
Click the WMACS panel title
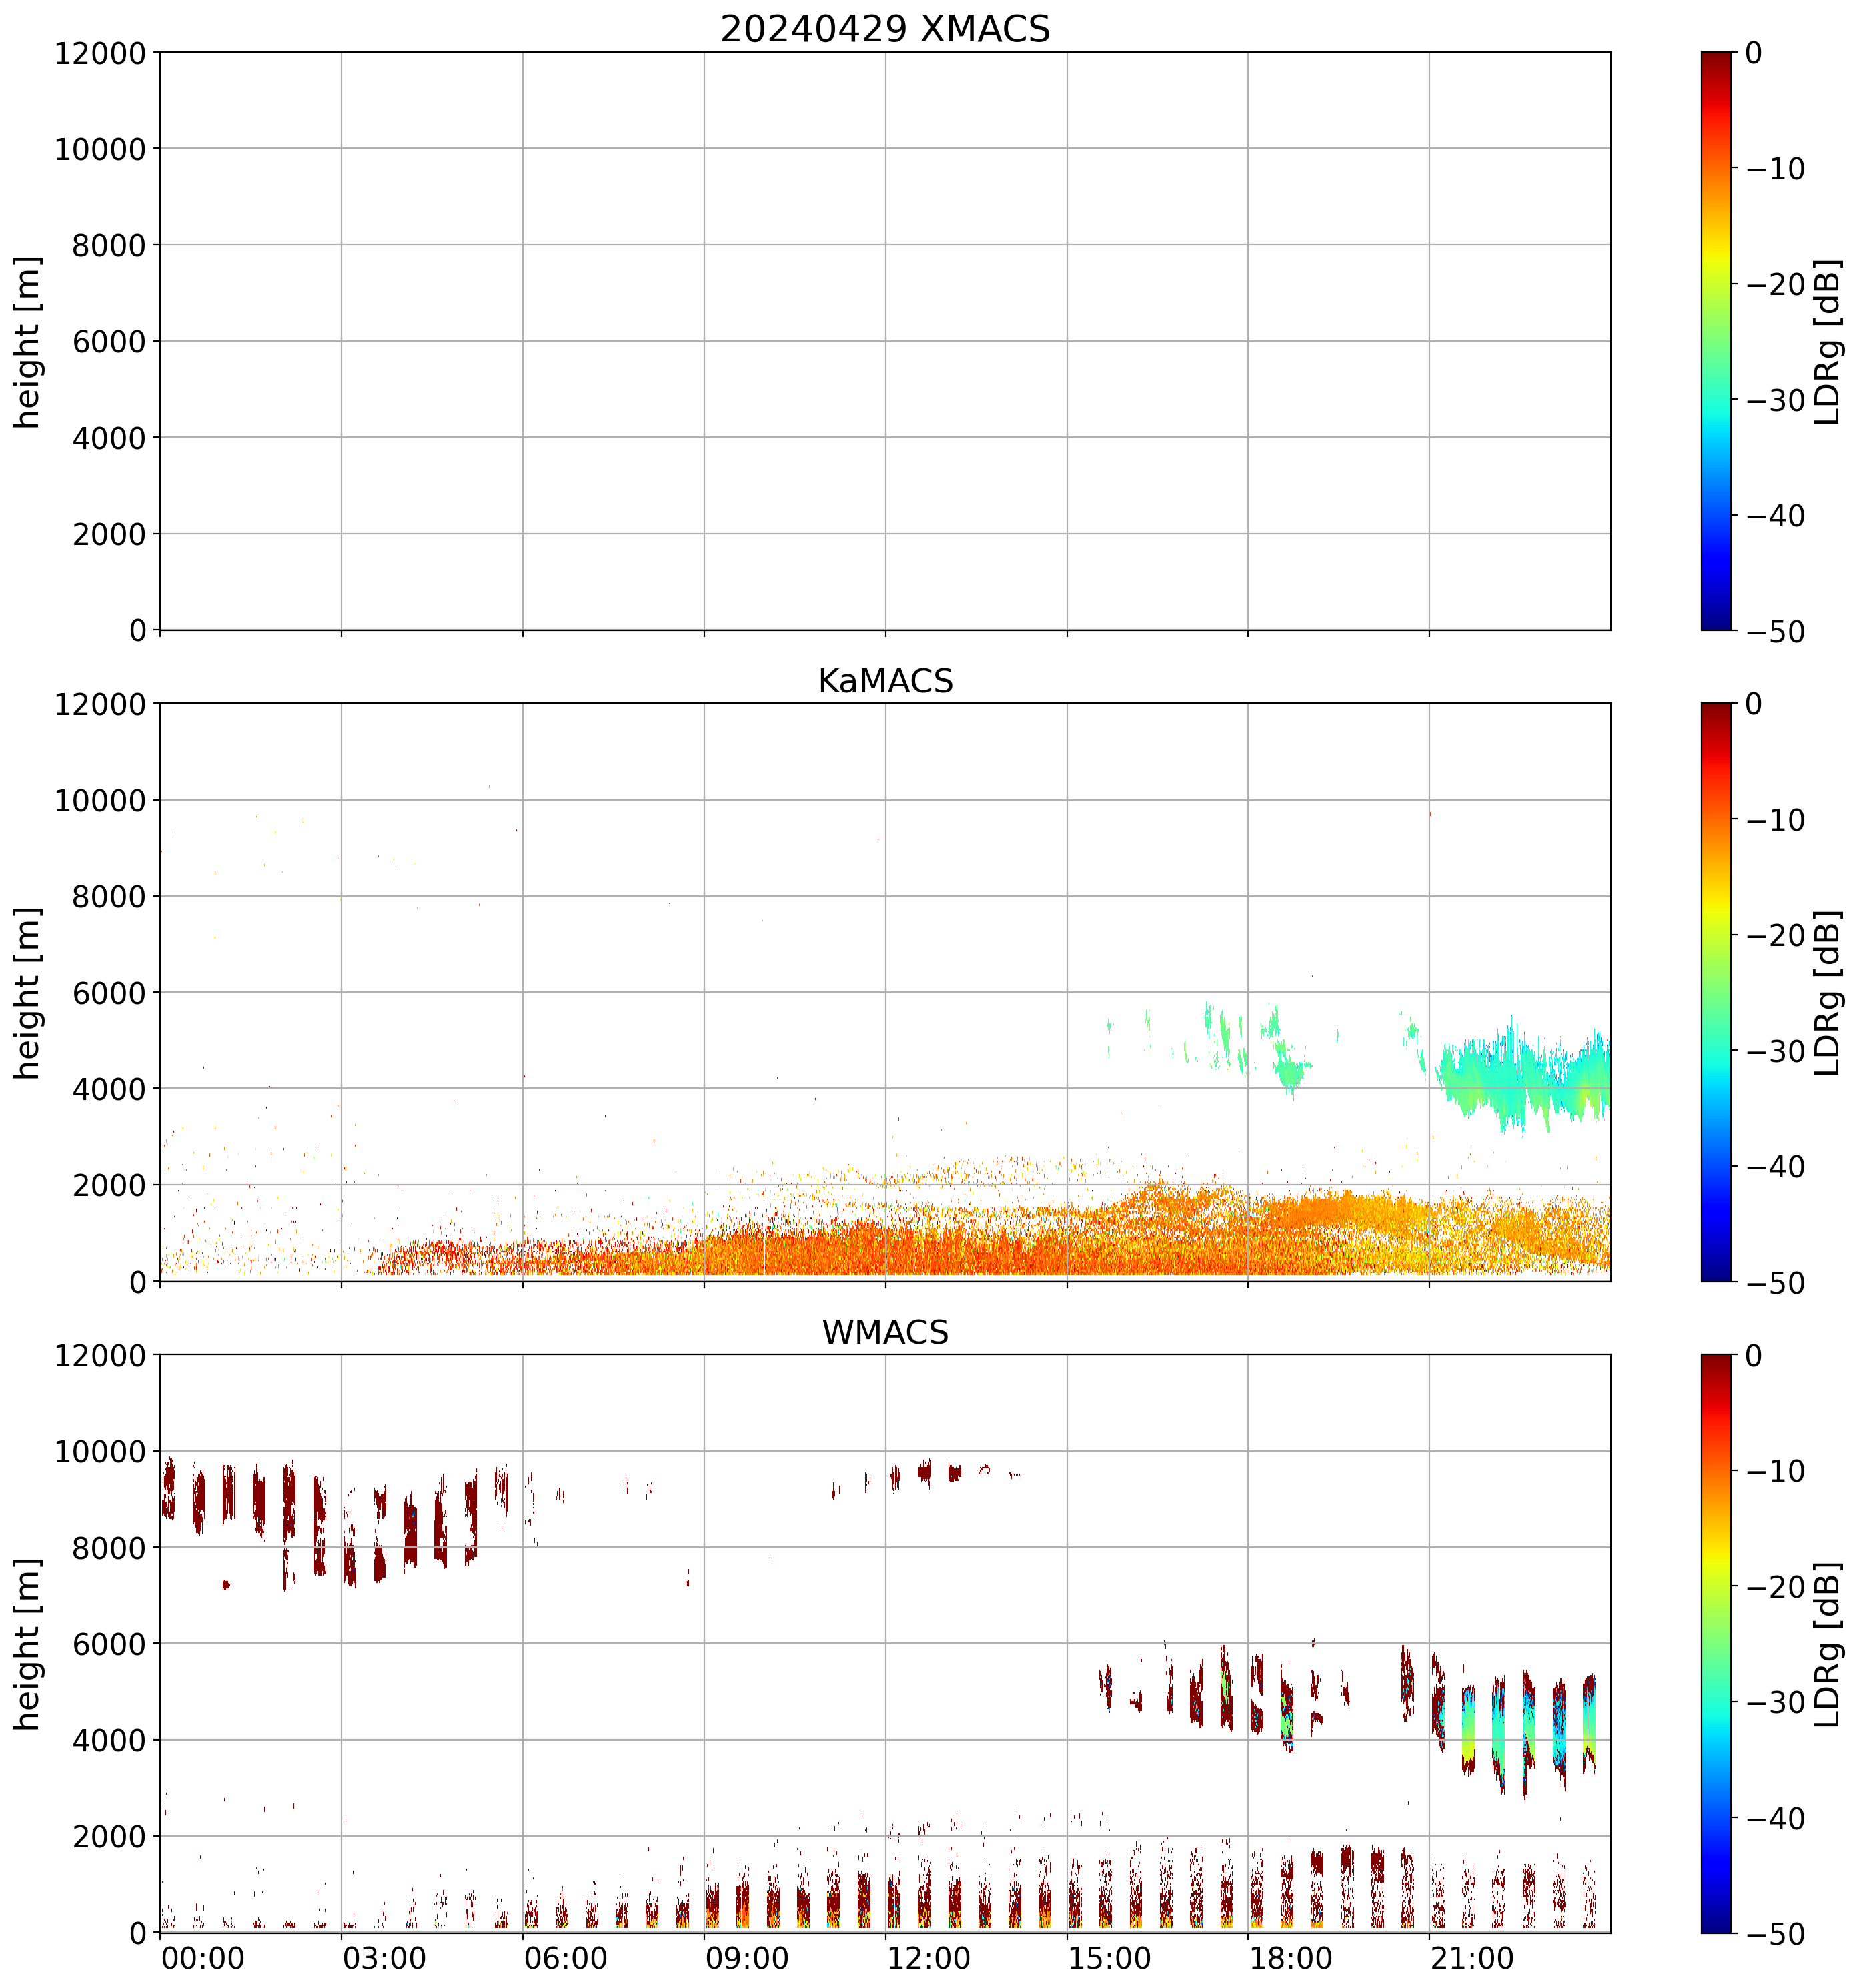tap(885, 1332)
